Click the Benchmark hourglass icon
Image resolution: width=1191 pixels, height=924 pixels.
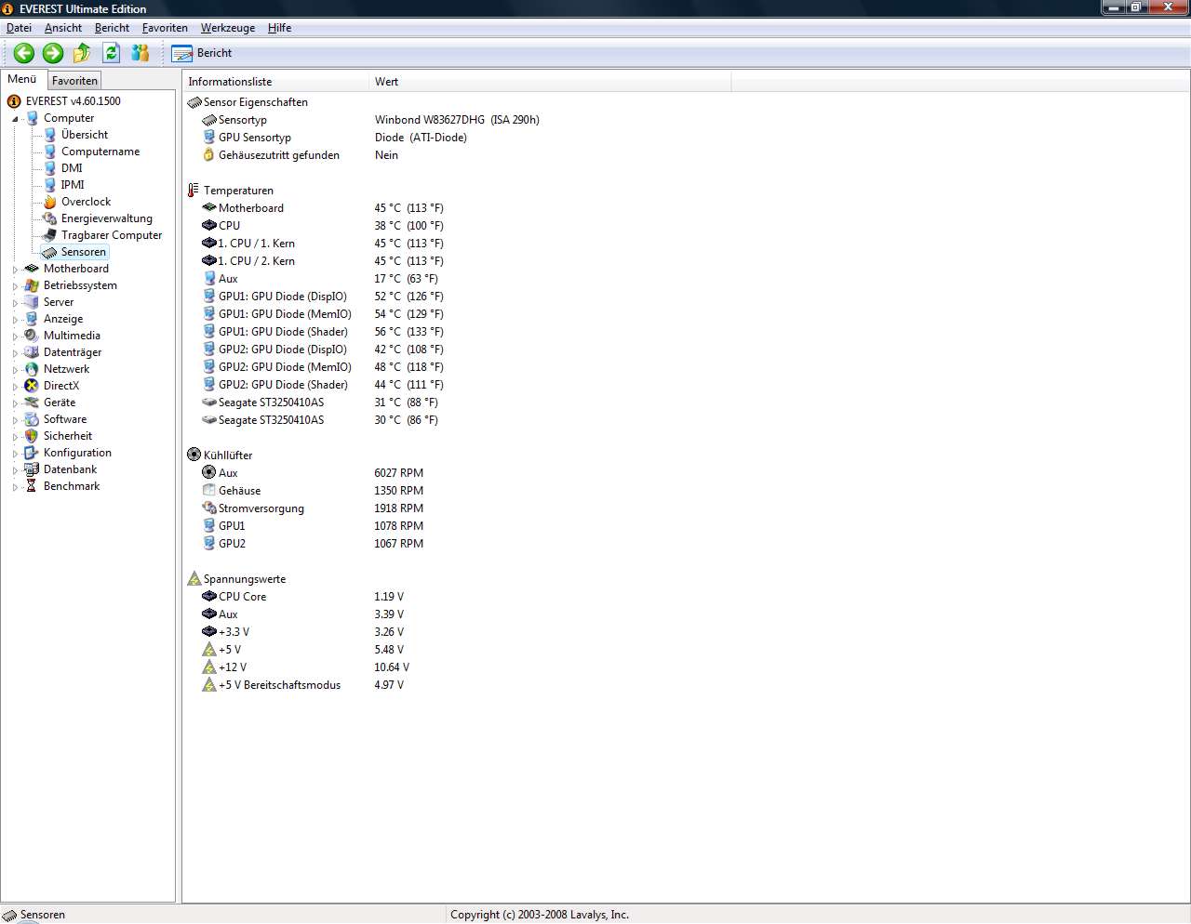(32, 486)
